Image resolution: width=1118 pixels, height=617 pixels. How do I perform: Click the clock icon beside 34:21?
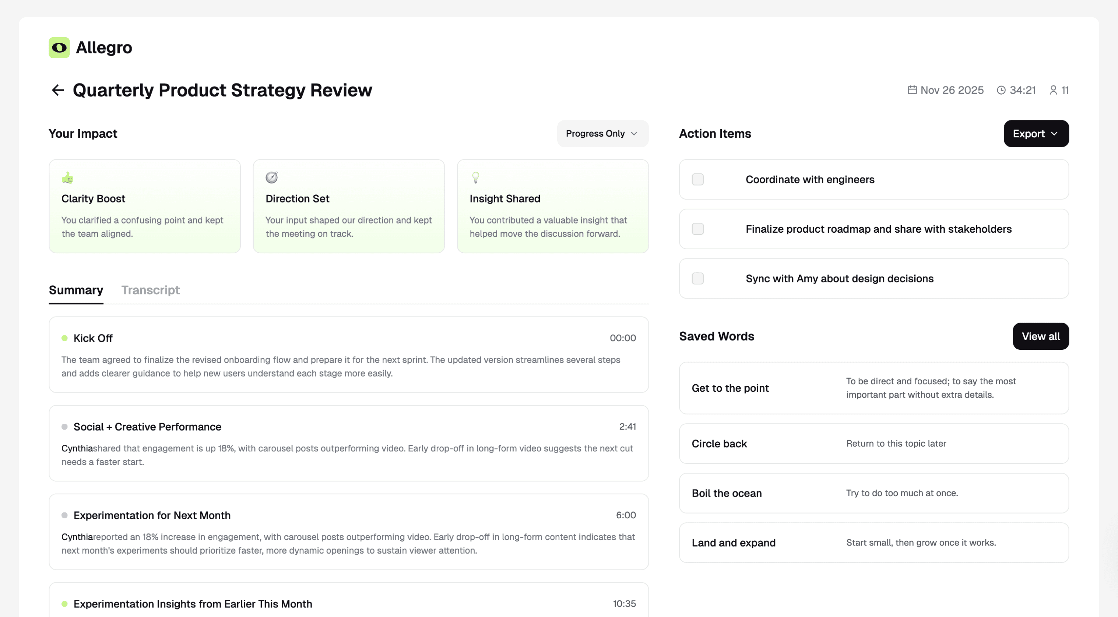pyautogui.click(x=1001, y=90)
